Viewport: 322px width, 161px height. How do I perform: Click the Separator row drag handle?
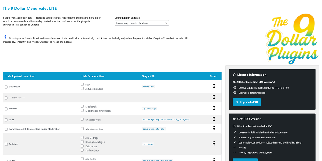(214, 97)
